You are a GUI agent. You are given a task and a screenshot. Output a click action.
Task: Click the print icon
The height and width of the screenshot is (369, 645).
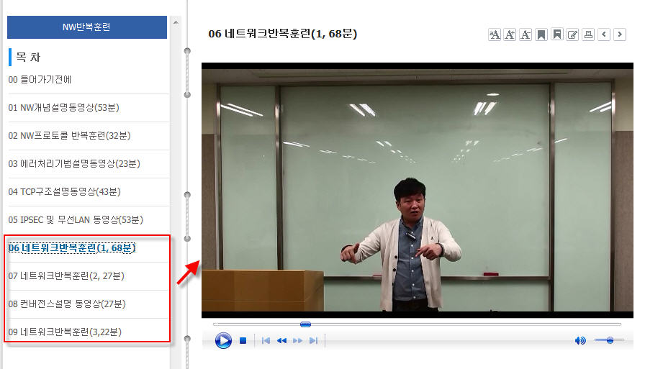(588, 35)
